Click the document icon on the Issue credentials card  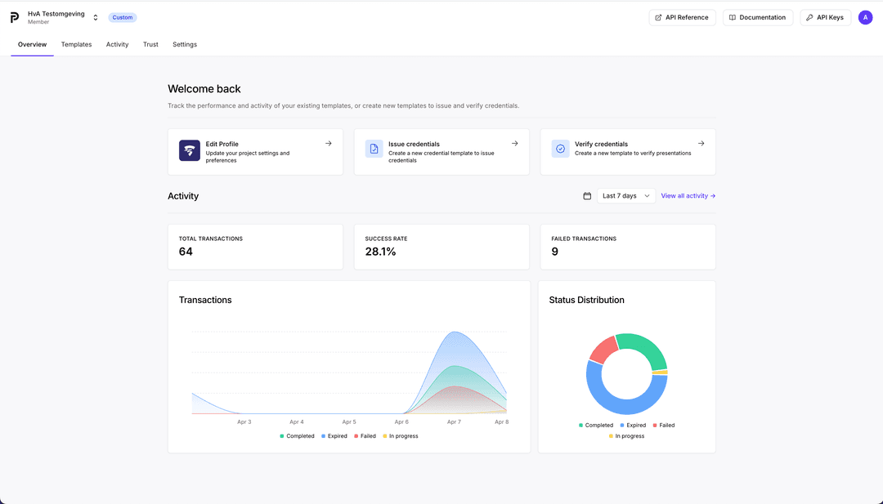(374, 148)
